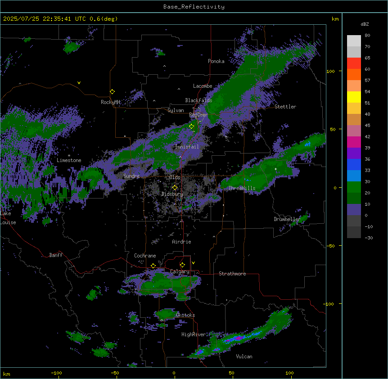Click the yellow diamond marker above RockyMH
Image resolution: width=388 pixels, height=379 pixels.
click(113, 92)
